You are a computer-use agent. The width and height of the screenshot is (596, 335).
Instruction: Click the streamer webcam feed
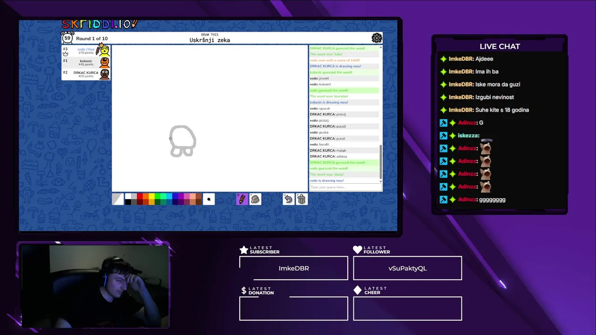click(x=95, y=286)
